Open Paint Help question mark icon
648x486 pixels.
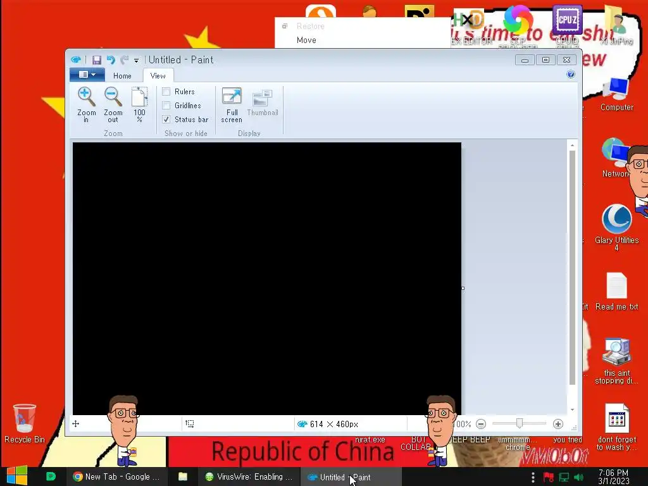coord(571,74)
